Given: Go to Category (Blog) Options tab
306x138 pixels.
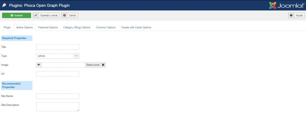Looking at the screenshot, I should click(77, 27).
